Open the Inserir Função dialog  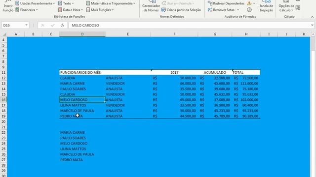(x=8, y=6)
